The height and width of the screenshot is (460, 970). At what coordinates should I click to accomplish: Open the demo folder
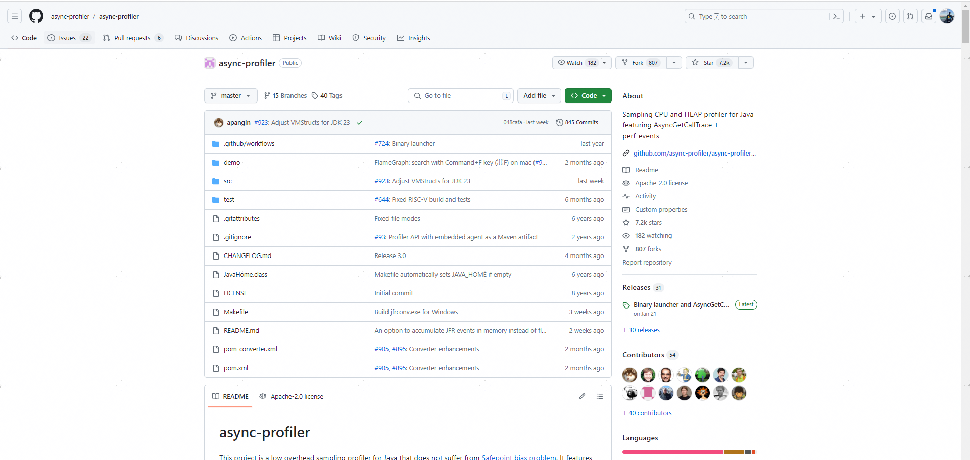[232, 163]
